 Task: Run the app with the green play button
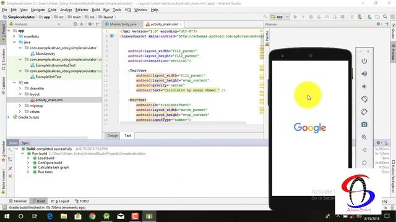tap(295, 17)
